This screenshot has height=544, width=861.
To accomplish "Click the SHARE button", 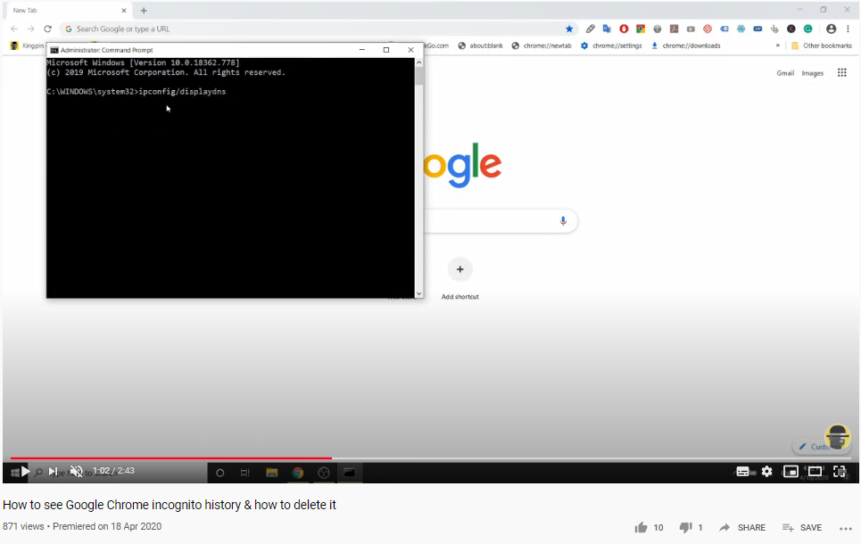I will pos(742,528).
